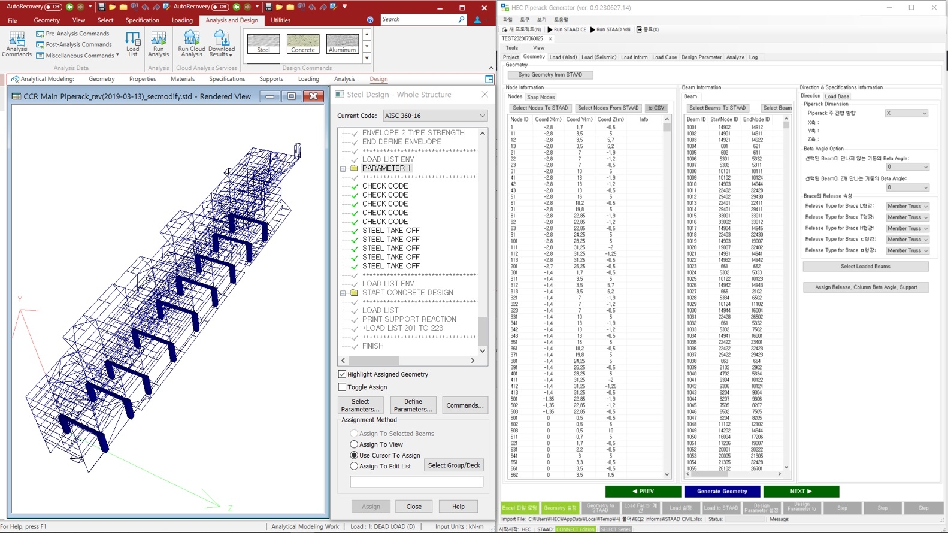948x533 pixels.
Task: Uncheck Highlight Assigned Geometry
Action: pos(343,374)
